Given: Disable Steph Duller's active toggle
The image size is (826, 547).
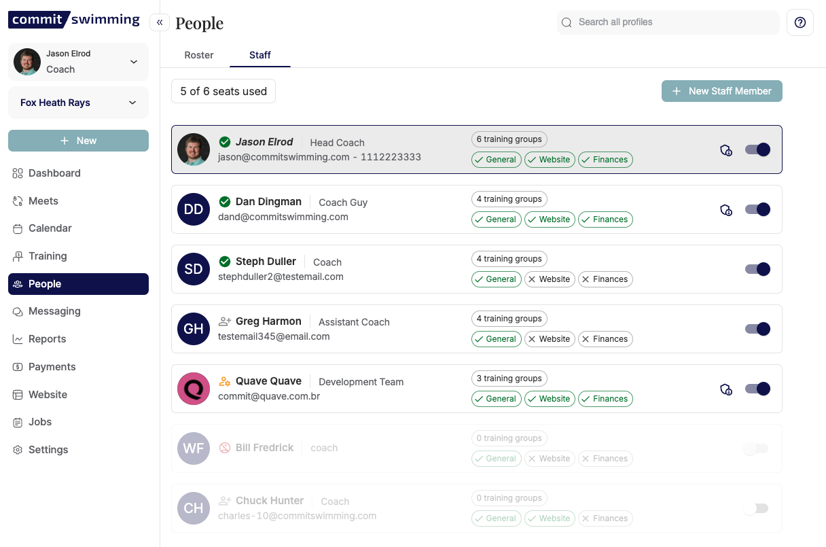Looking at the screenshot, I should [x=757, y=269].
